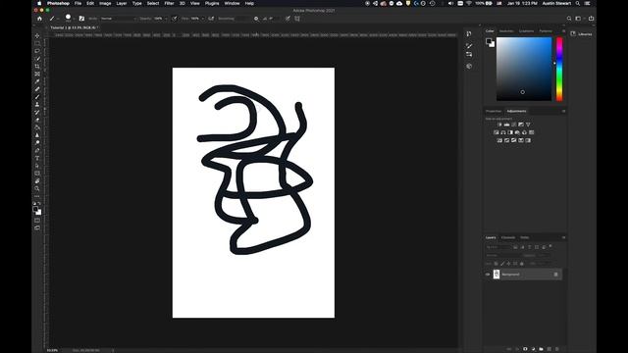This screenshot has width=628, height=353.
Task: Toggle pressure for opacity
Action: [175, 19]
